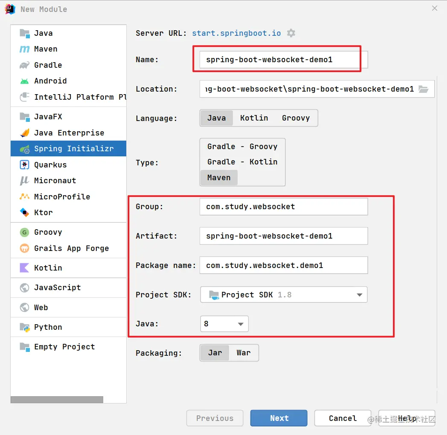Click the IntelliJ IDEA logo in title bar
The width and height of the screenshot is (447, 435).
tap(10, 9)
